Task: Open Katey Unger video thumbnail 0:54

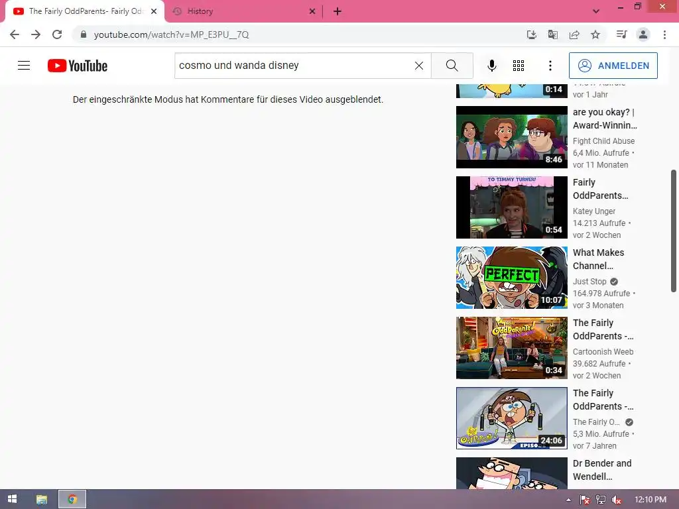Action: pos(511,207)
